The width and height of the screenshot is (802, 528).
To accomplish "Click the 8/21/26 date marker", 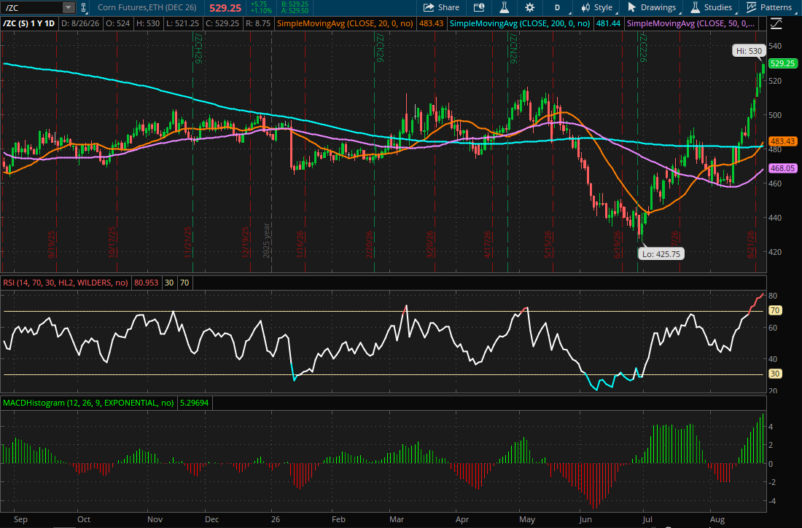I will coord(752,244).
